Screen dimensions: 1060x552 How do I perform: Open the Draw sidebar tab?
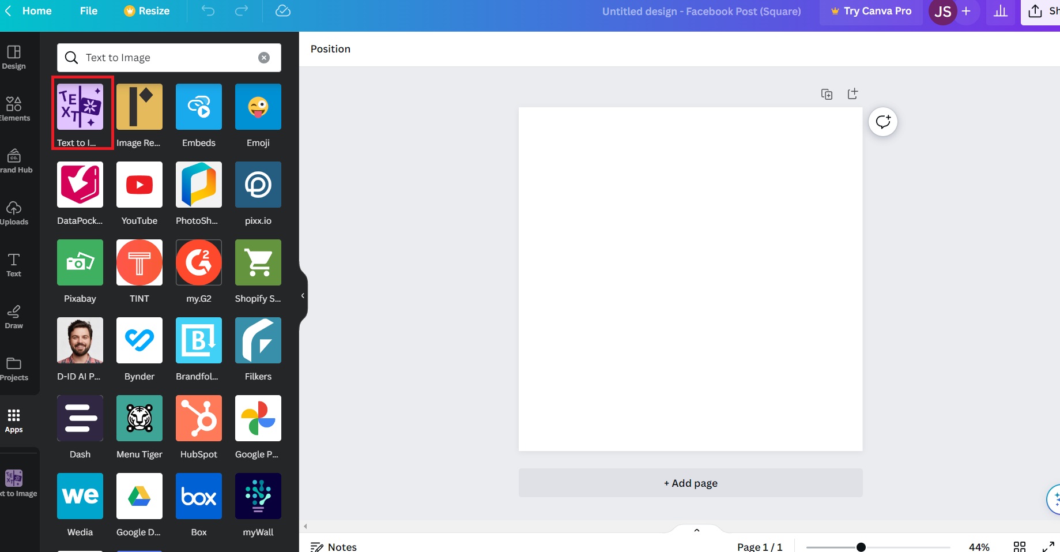(x=14, y=317)
